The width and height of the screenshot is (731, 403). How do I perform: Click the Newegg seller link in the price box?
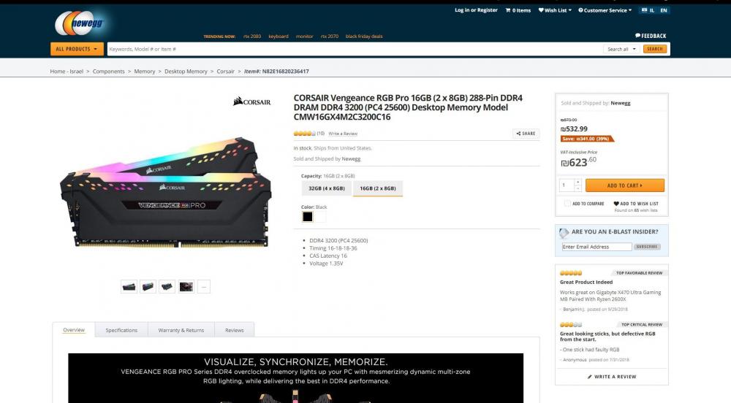[x=621, y=103]
